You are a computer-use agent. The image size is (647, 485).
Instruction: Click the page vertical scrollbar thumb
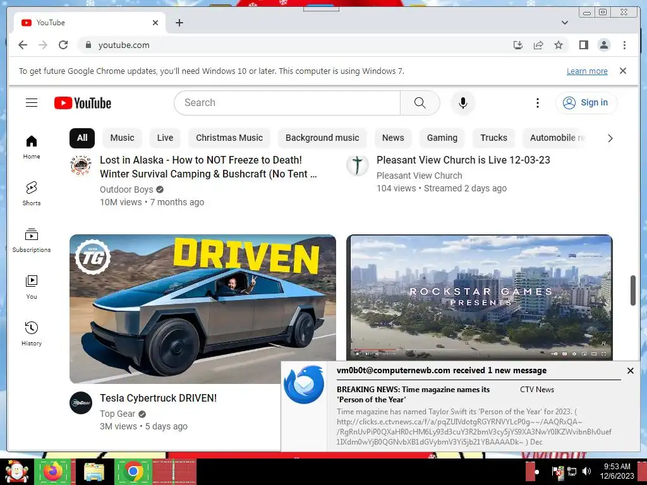point(632,290)
